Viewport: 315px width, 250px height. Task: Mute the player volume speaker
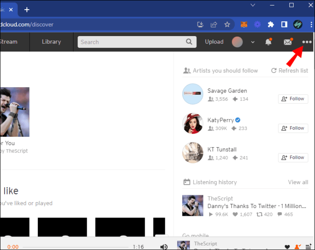pyautogui.click(x=164, y=247)
